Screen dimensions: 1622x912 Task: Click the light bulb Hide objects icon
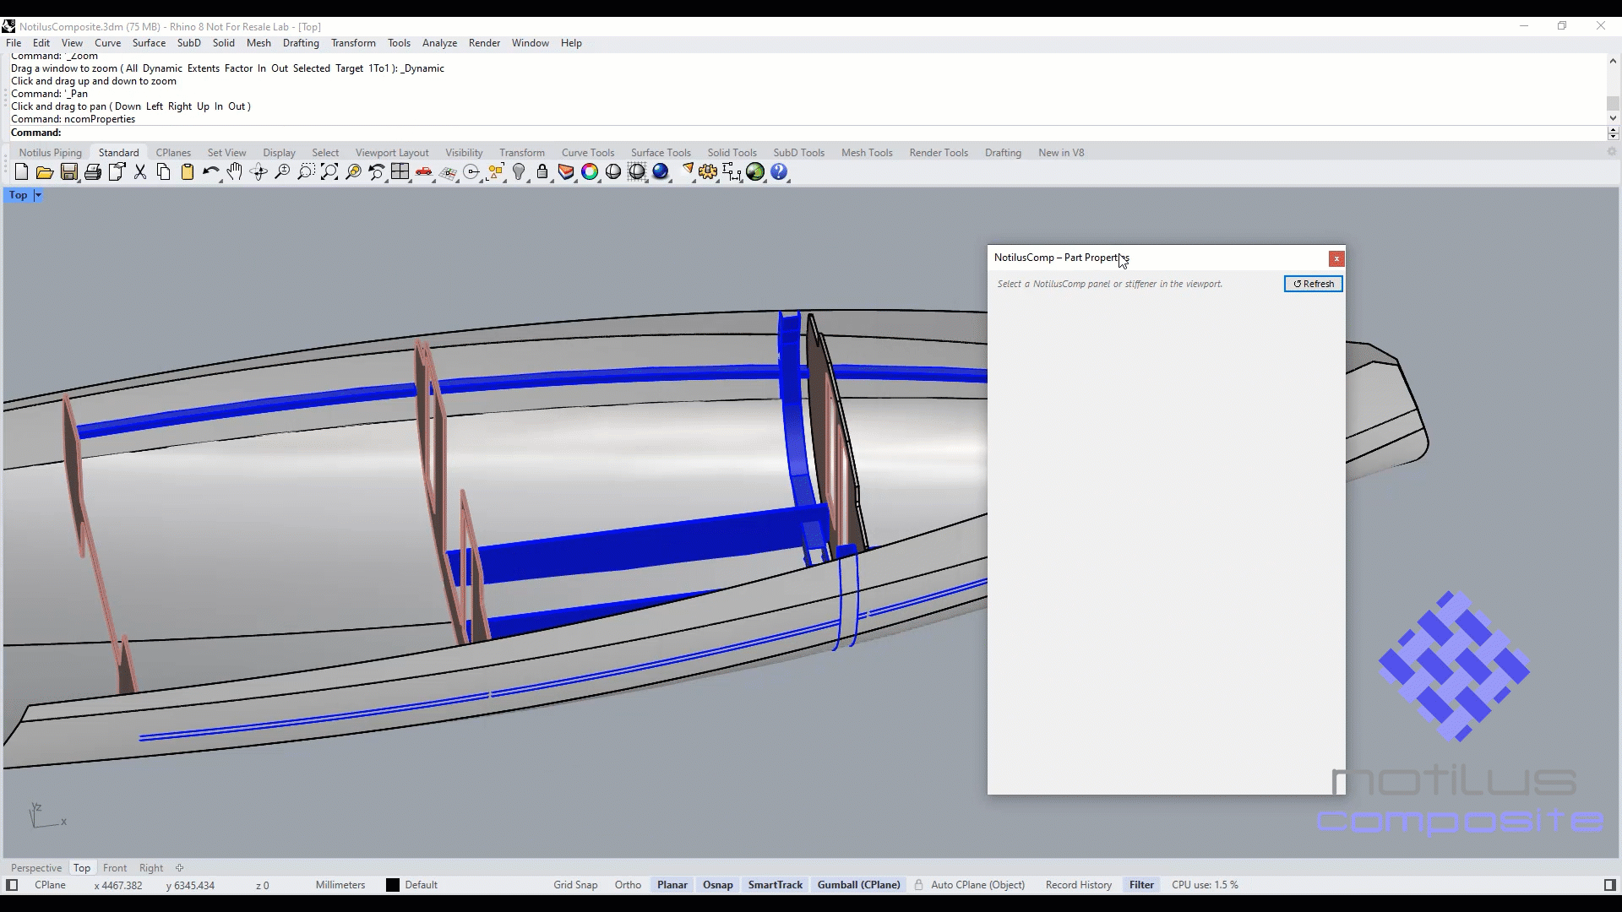click(519, 172)
